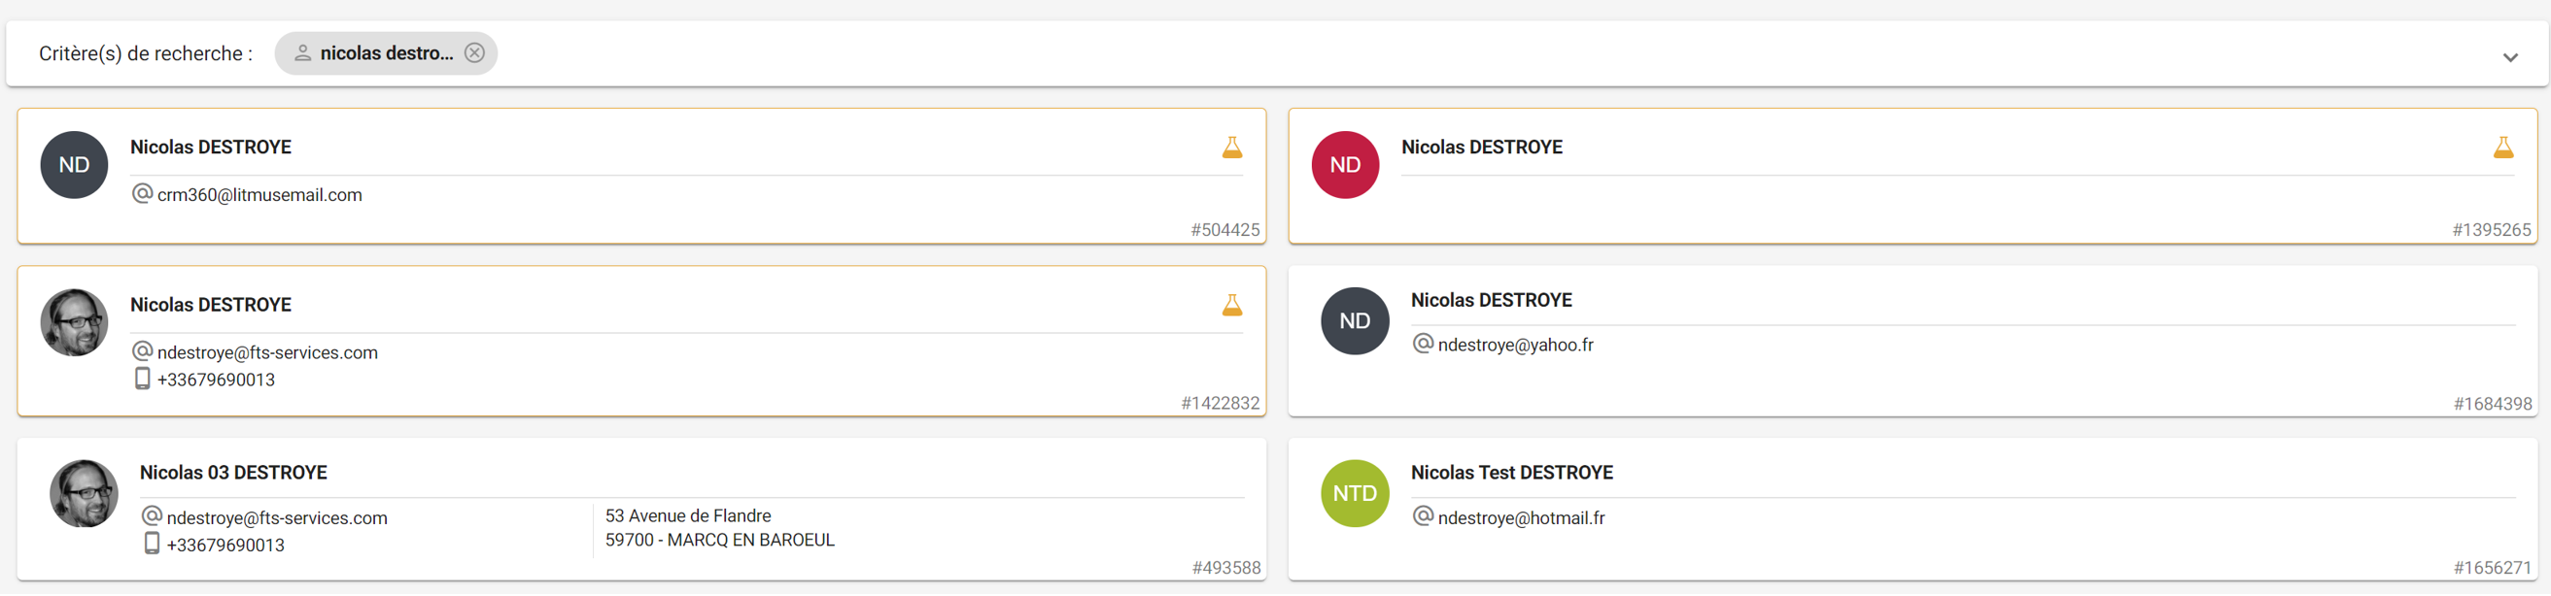Open Nicolas Test DESTROYE contact name
Image resolution: width=2551 pixels, height=596 pixels.
coord(1511,474)
